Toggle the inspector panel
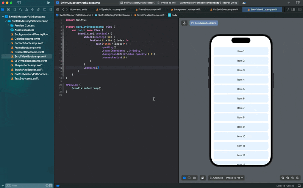 [x=298, y=3]
